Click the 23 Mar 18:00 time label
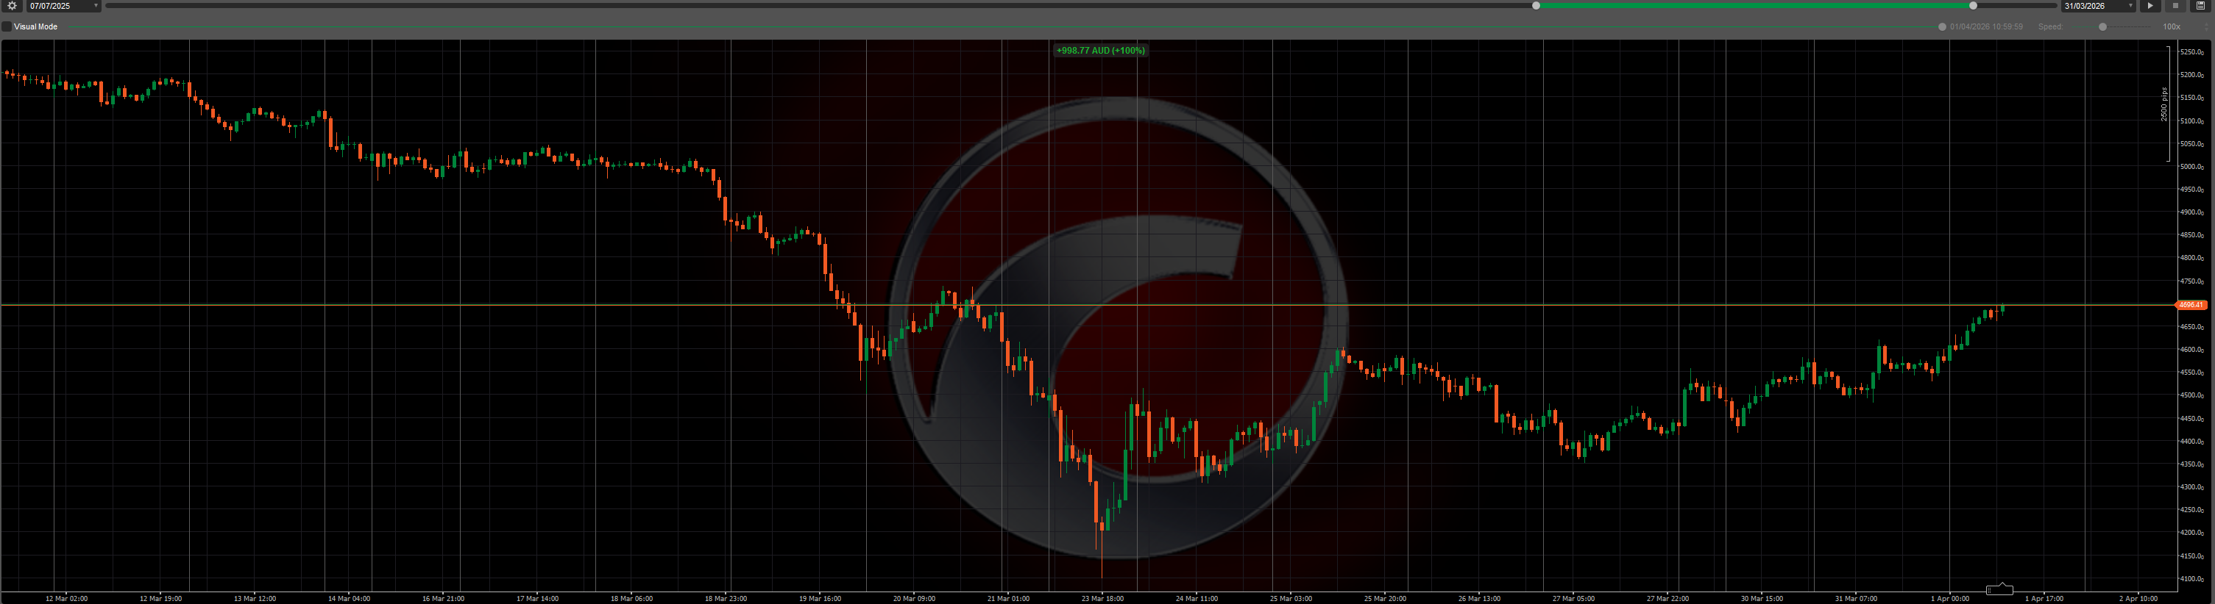This screenshot has height=604, width=2215. 1102,599
